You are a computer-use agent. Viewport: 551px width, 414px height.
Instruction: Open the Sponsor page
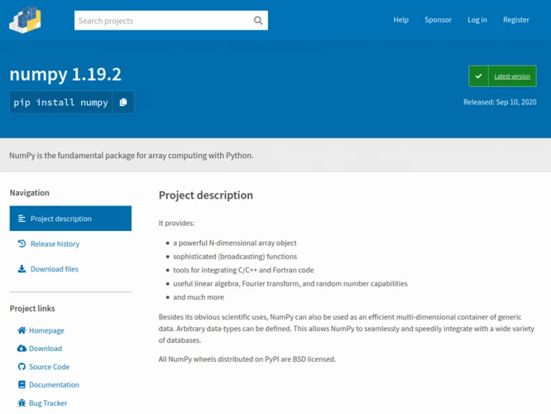pos(438,20)
